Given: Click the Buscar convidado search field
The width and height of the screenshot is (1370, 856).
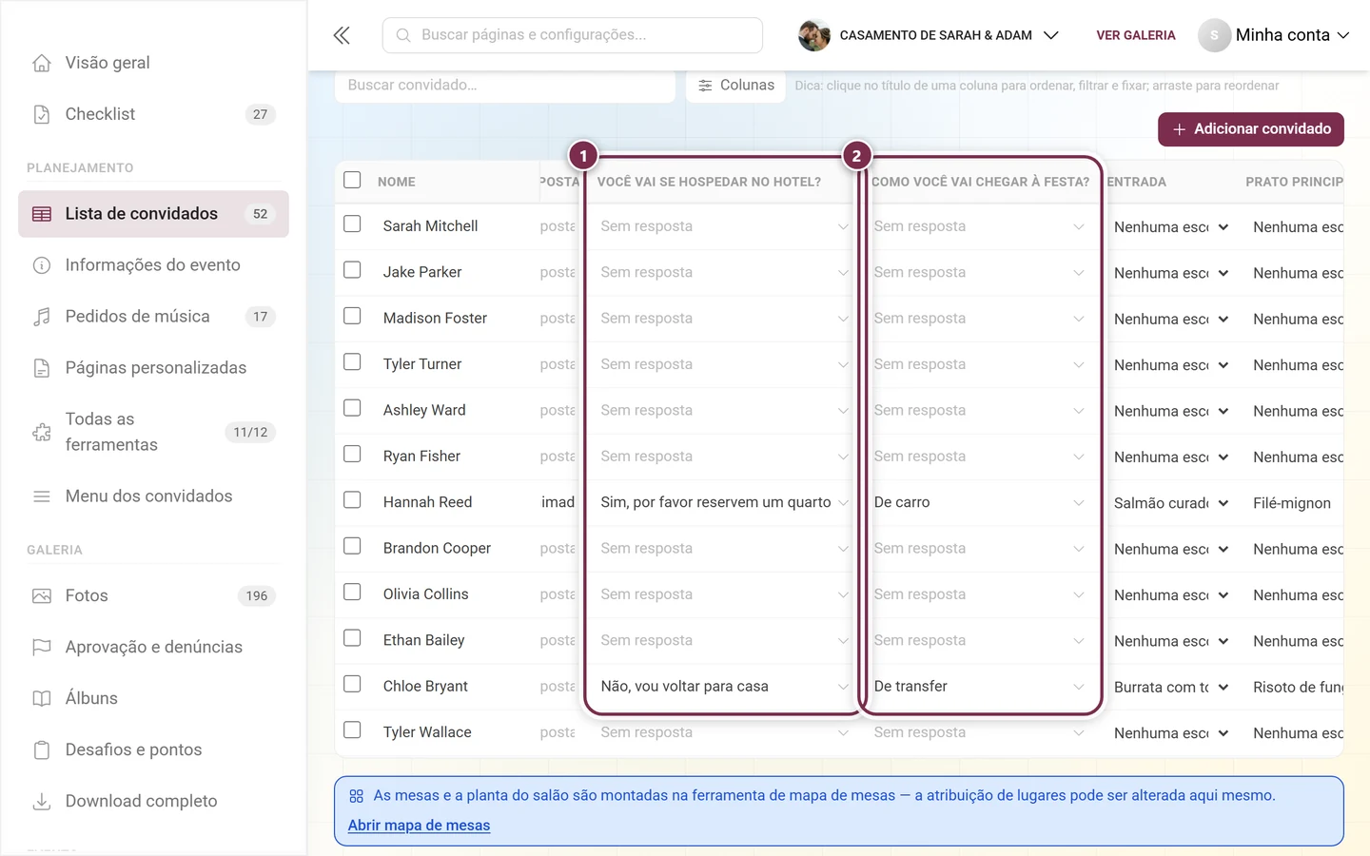Looking at the screenshot, I should tap(505, 86).
